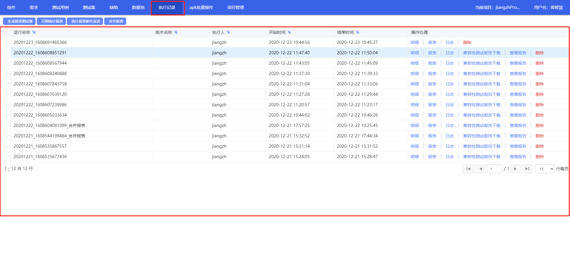Open 明细 for run 20201222_1608608851291

point(415,53)
